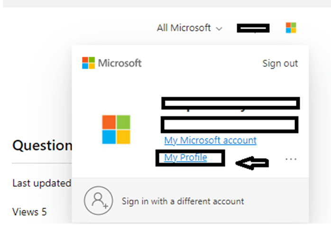Open the My Profile link
The width and height of the screenshot is (331, 225).
tap(185, 158)
